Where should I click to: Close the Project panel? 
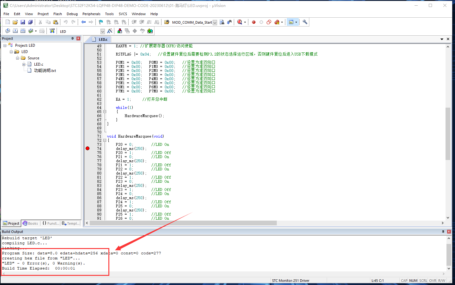coord(78,39)
